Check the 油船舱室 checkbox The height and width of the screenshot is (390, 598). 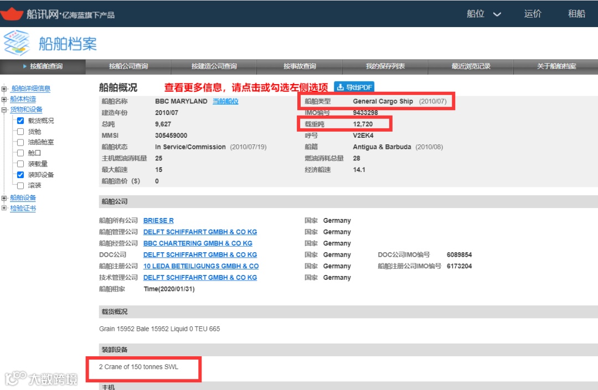(20, 142)
